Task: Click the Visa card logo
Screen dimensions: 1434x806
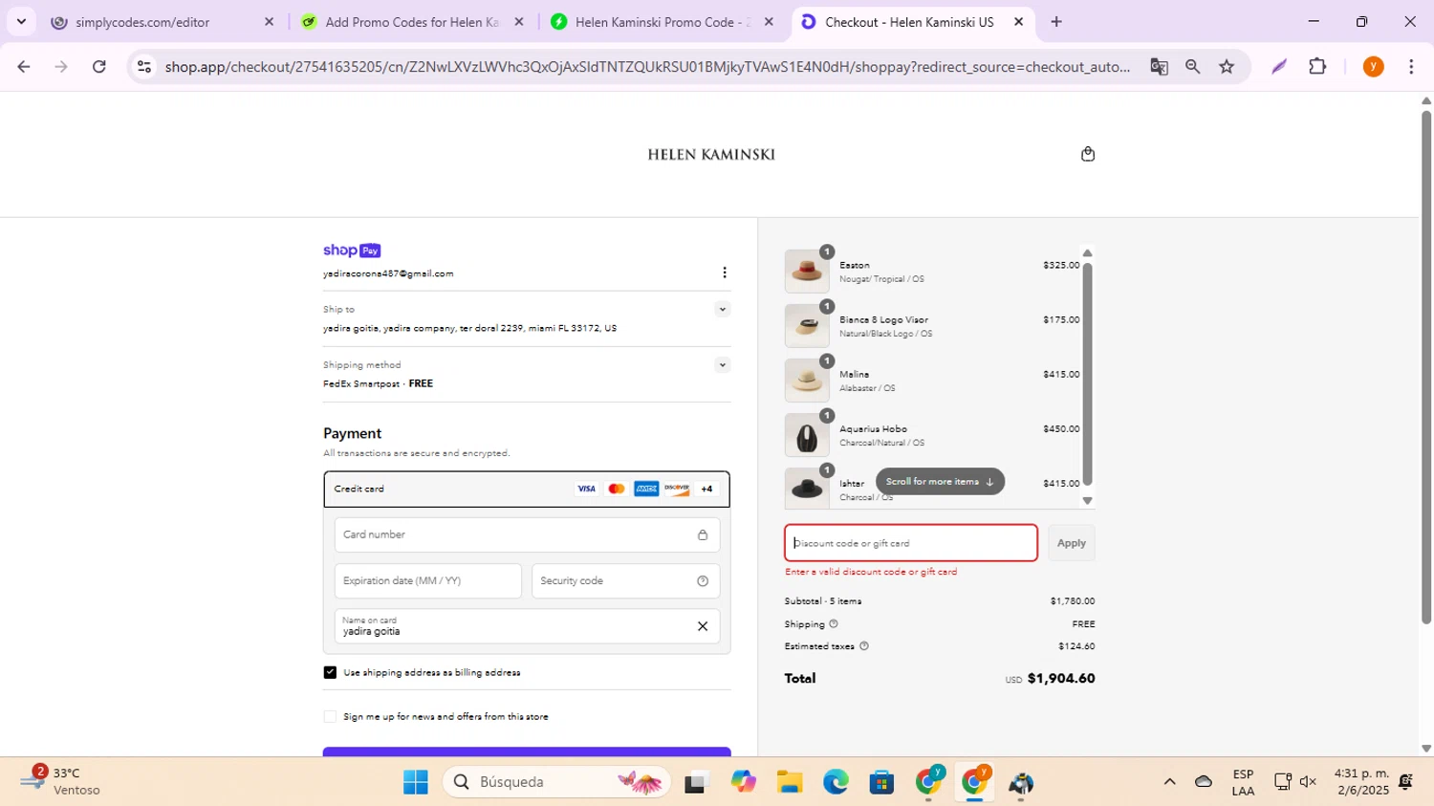Action: pos(586,489)
